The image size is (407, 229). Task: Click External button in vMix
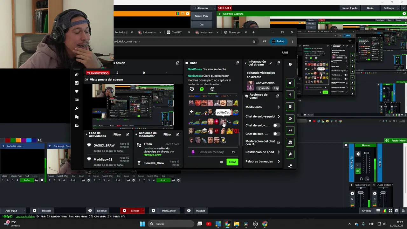coord(102,211)
